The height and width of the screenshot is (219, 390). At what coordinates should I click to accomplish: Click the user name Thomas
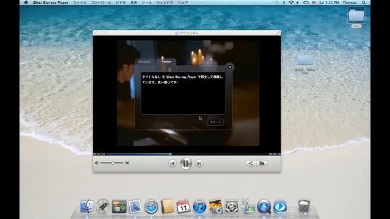349,2
